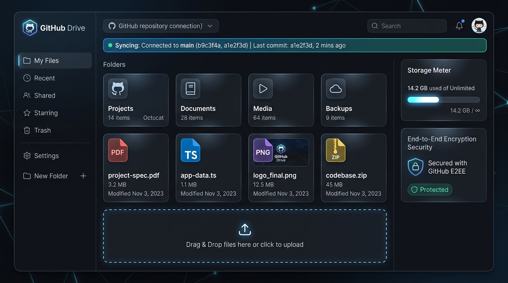Click the My Files folder icon
508x283 pixels.
[27, 60]
